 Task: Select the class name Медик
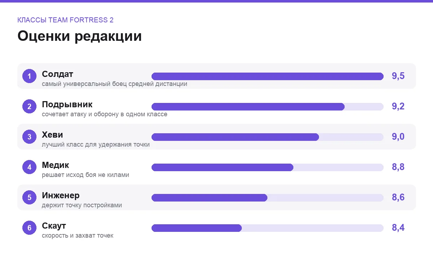pos(56,165)
